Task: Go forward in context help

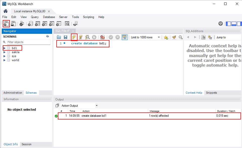Action: (195, 37)
